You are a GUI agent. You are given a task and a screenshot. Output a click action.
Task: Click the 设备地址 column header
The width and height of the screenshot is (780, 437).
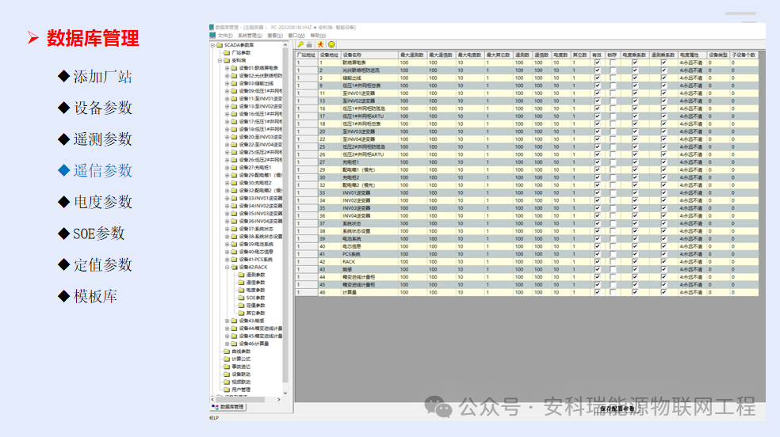pyautogui.click(x=329, y=55)
